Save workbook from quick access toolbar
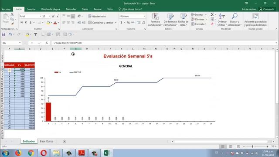279x157 pixels. (3, 34)
